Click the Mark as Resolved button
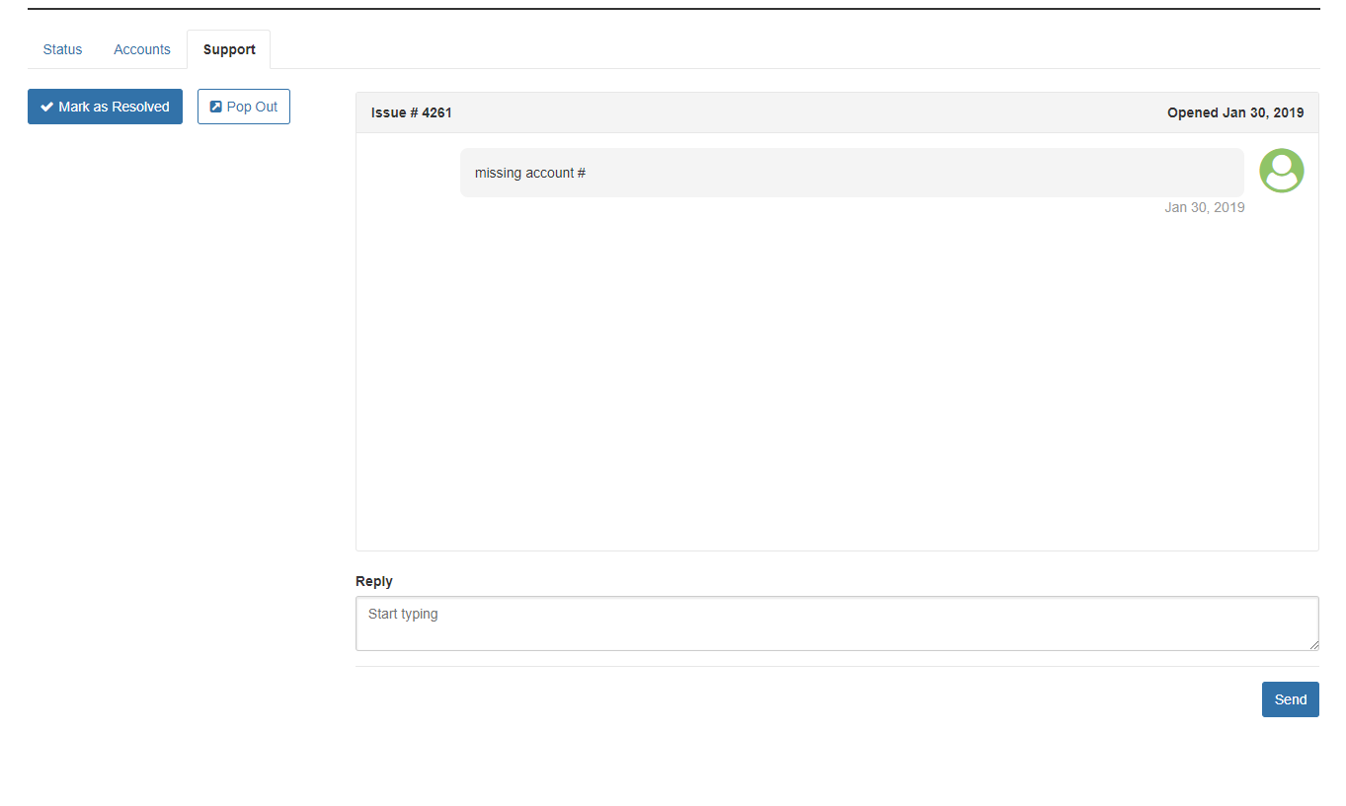This screenshot has width=1346, height=806. point(105,107)
